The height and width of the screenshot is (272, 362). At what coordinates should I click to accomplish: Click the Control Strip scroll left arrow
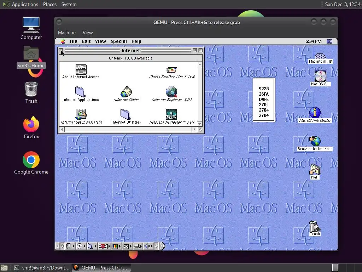(62, 246)
